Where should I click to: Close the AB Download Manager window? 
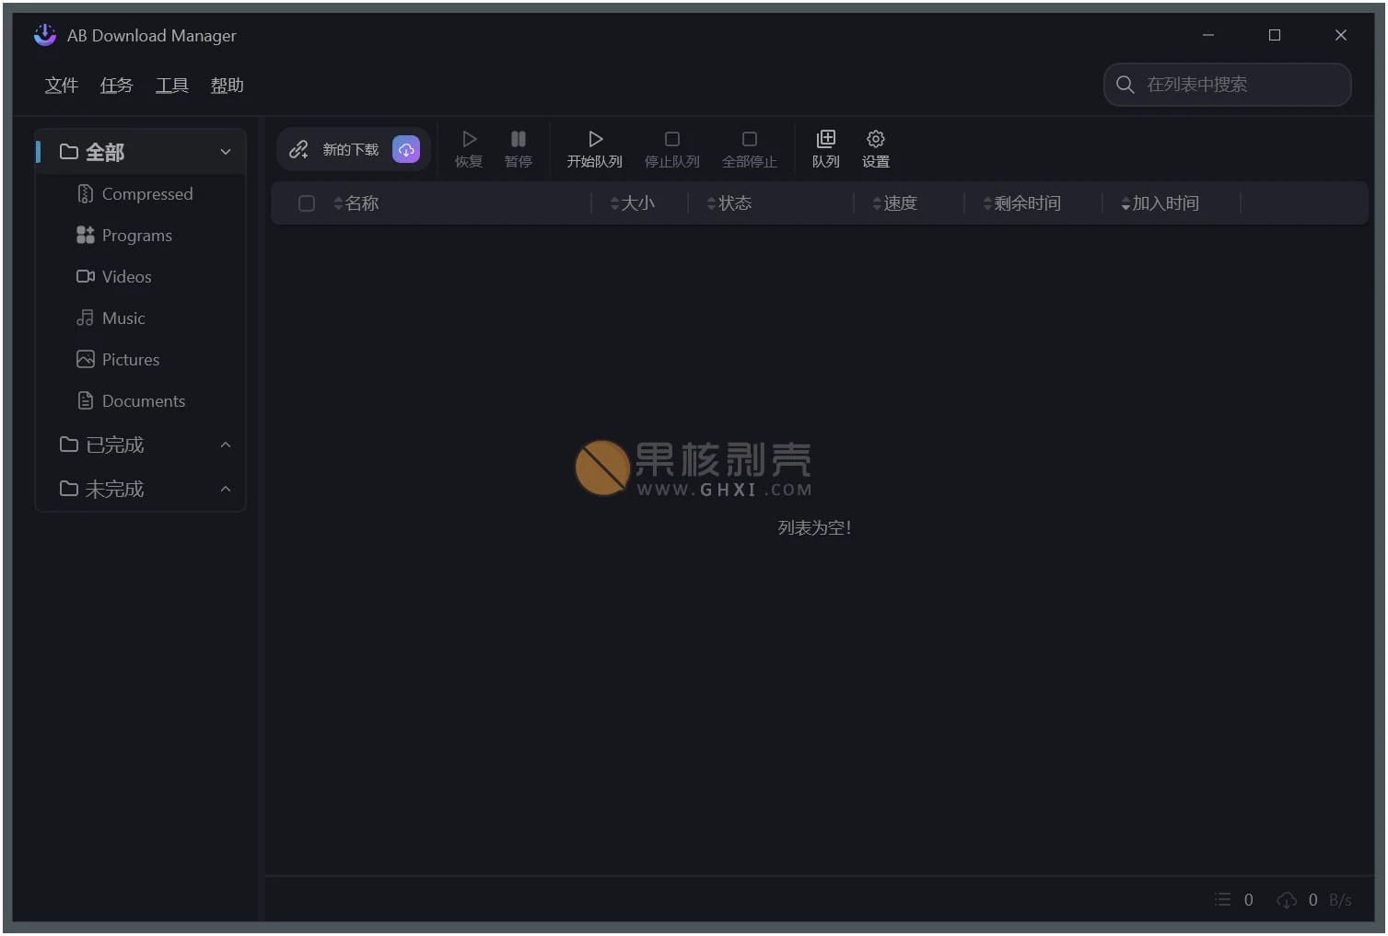[x=1341, y=35]
